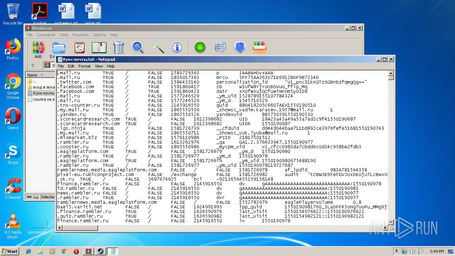Click VirusScan green bug icon
The height and width of the screenshot is (256, 455).
tap(200, 48)
